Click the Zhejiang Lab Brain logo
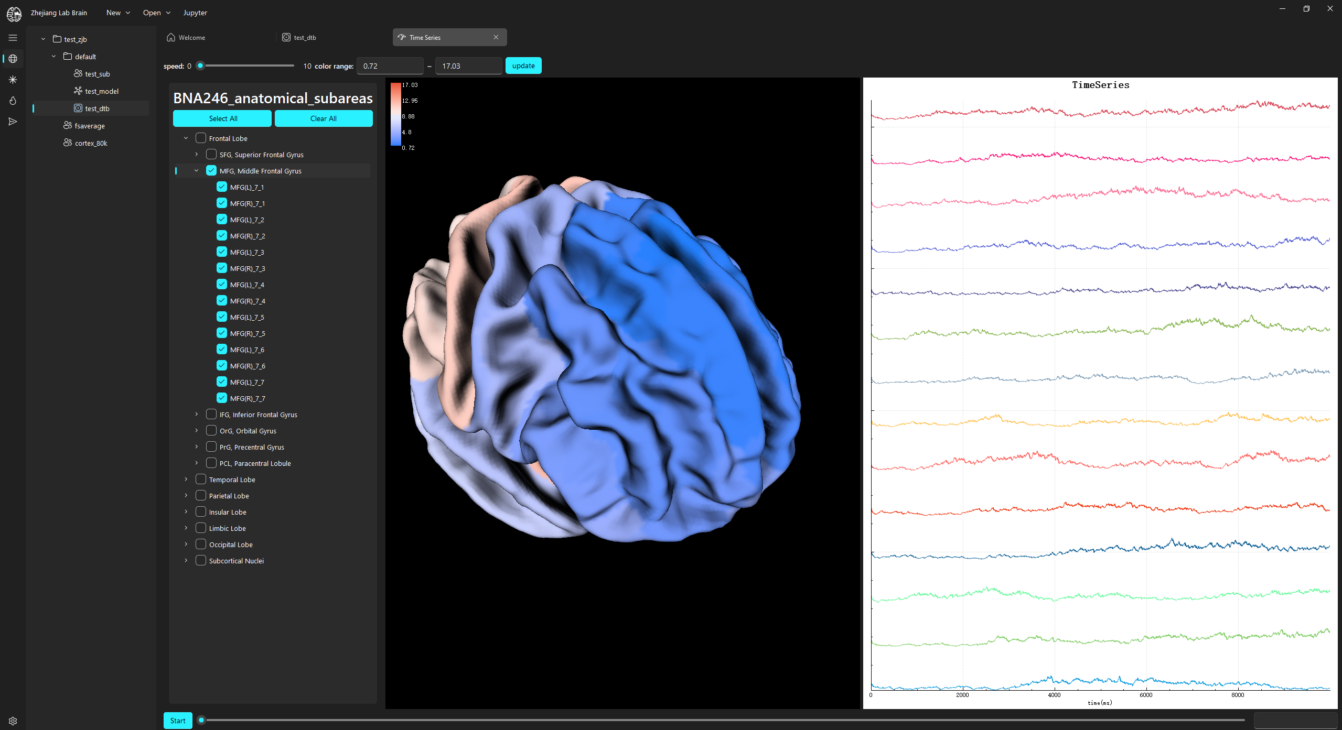The height and width of the screenshot is (730, 1342). pyautogui.click(x=14, y=14)
